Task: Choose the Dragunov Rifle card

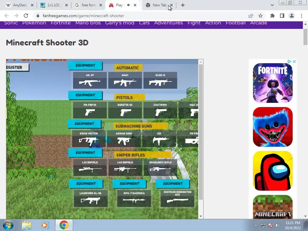Action: [160, 167]
